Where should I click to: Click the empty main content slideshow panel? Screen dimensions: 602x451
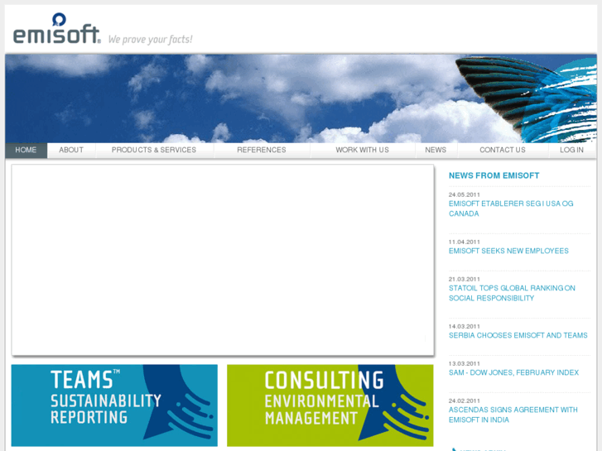223,260
